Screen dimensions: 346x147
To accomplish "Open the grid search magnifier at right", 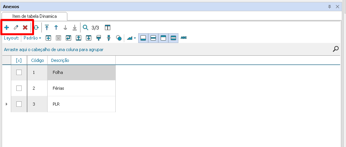I will click(336, 49).
